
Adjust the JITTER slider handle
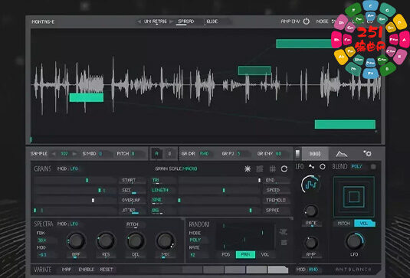35,210
